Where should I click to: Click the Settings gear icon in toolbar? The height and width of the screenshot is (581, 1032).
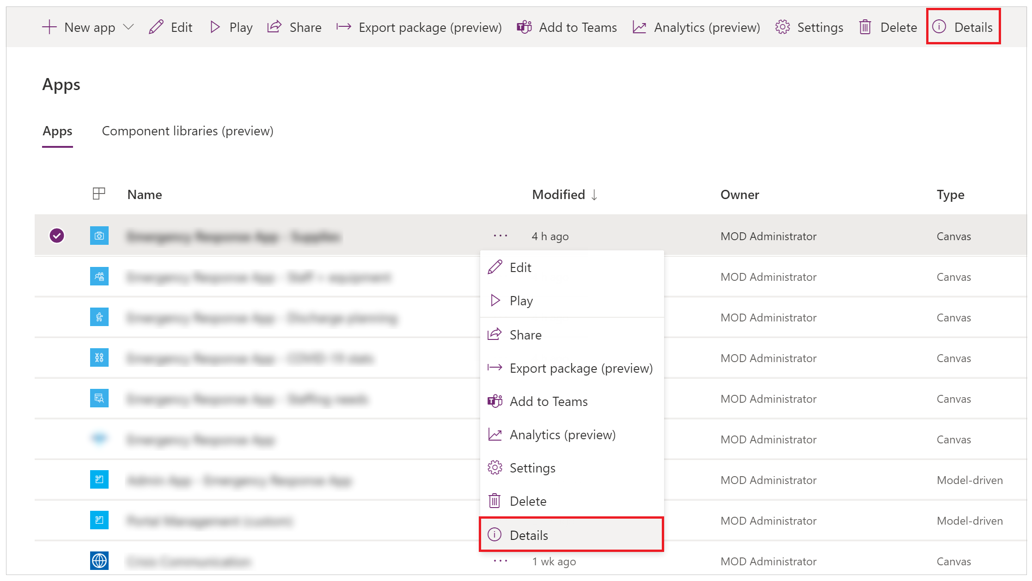[781, 27]
